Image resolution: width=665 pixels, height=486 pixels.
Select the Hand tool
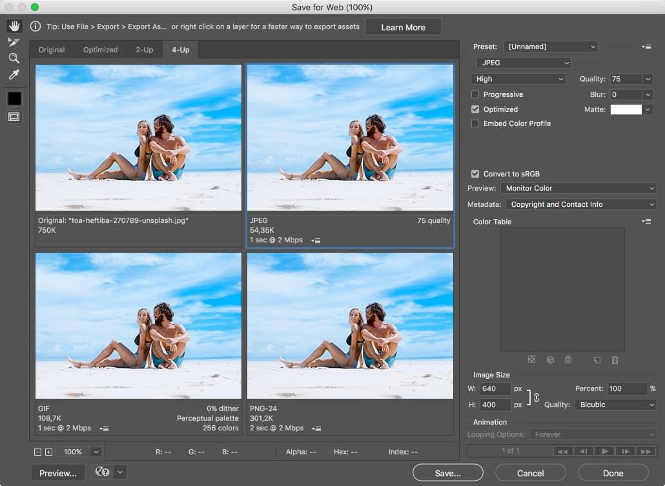[14, 26]
